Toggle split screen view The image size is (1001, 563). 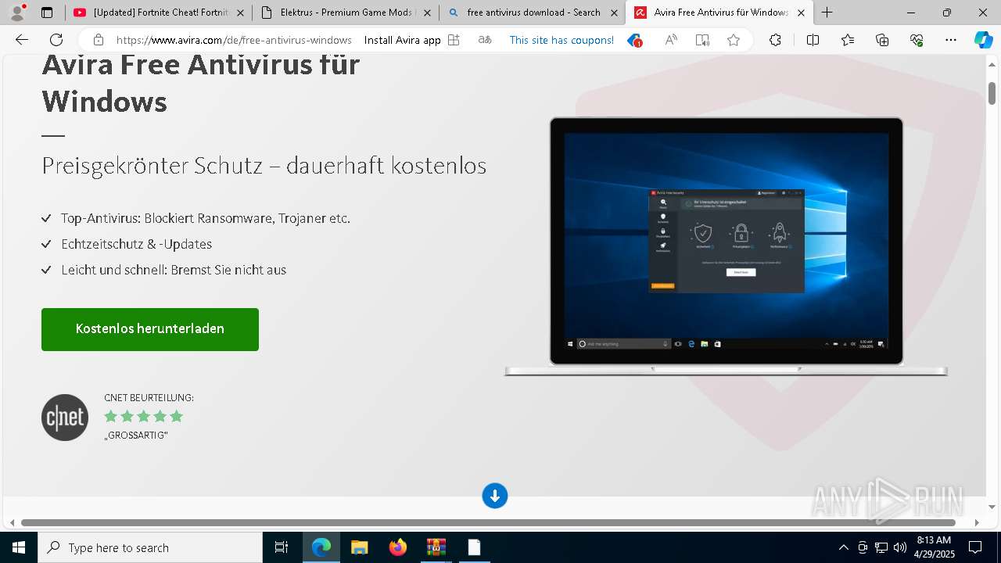[x=813, y=40]
